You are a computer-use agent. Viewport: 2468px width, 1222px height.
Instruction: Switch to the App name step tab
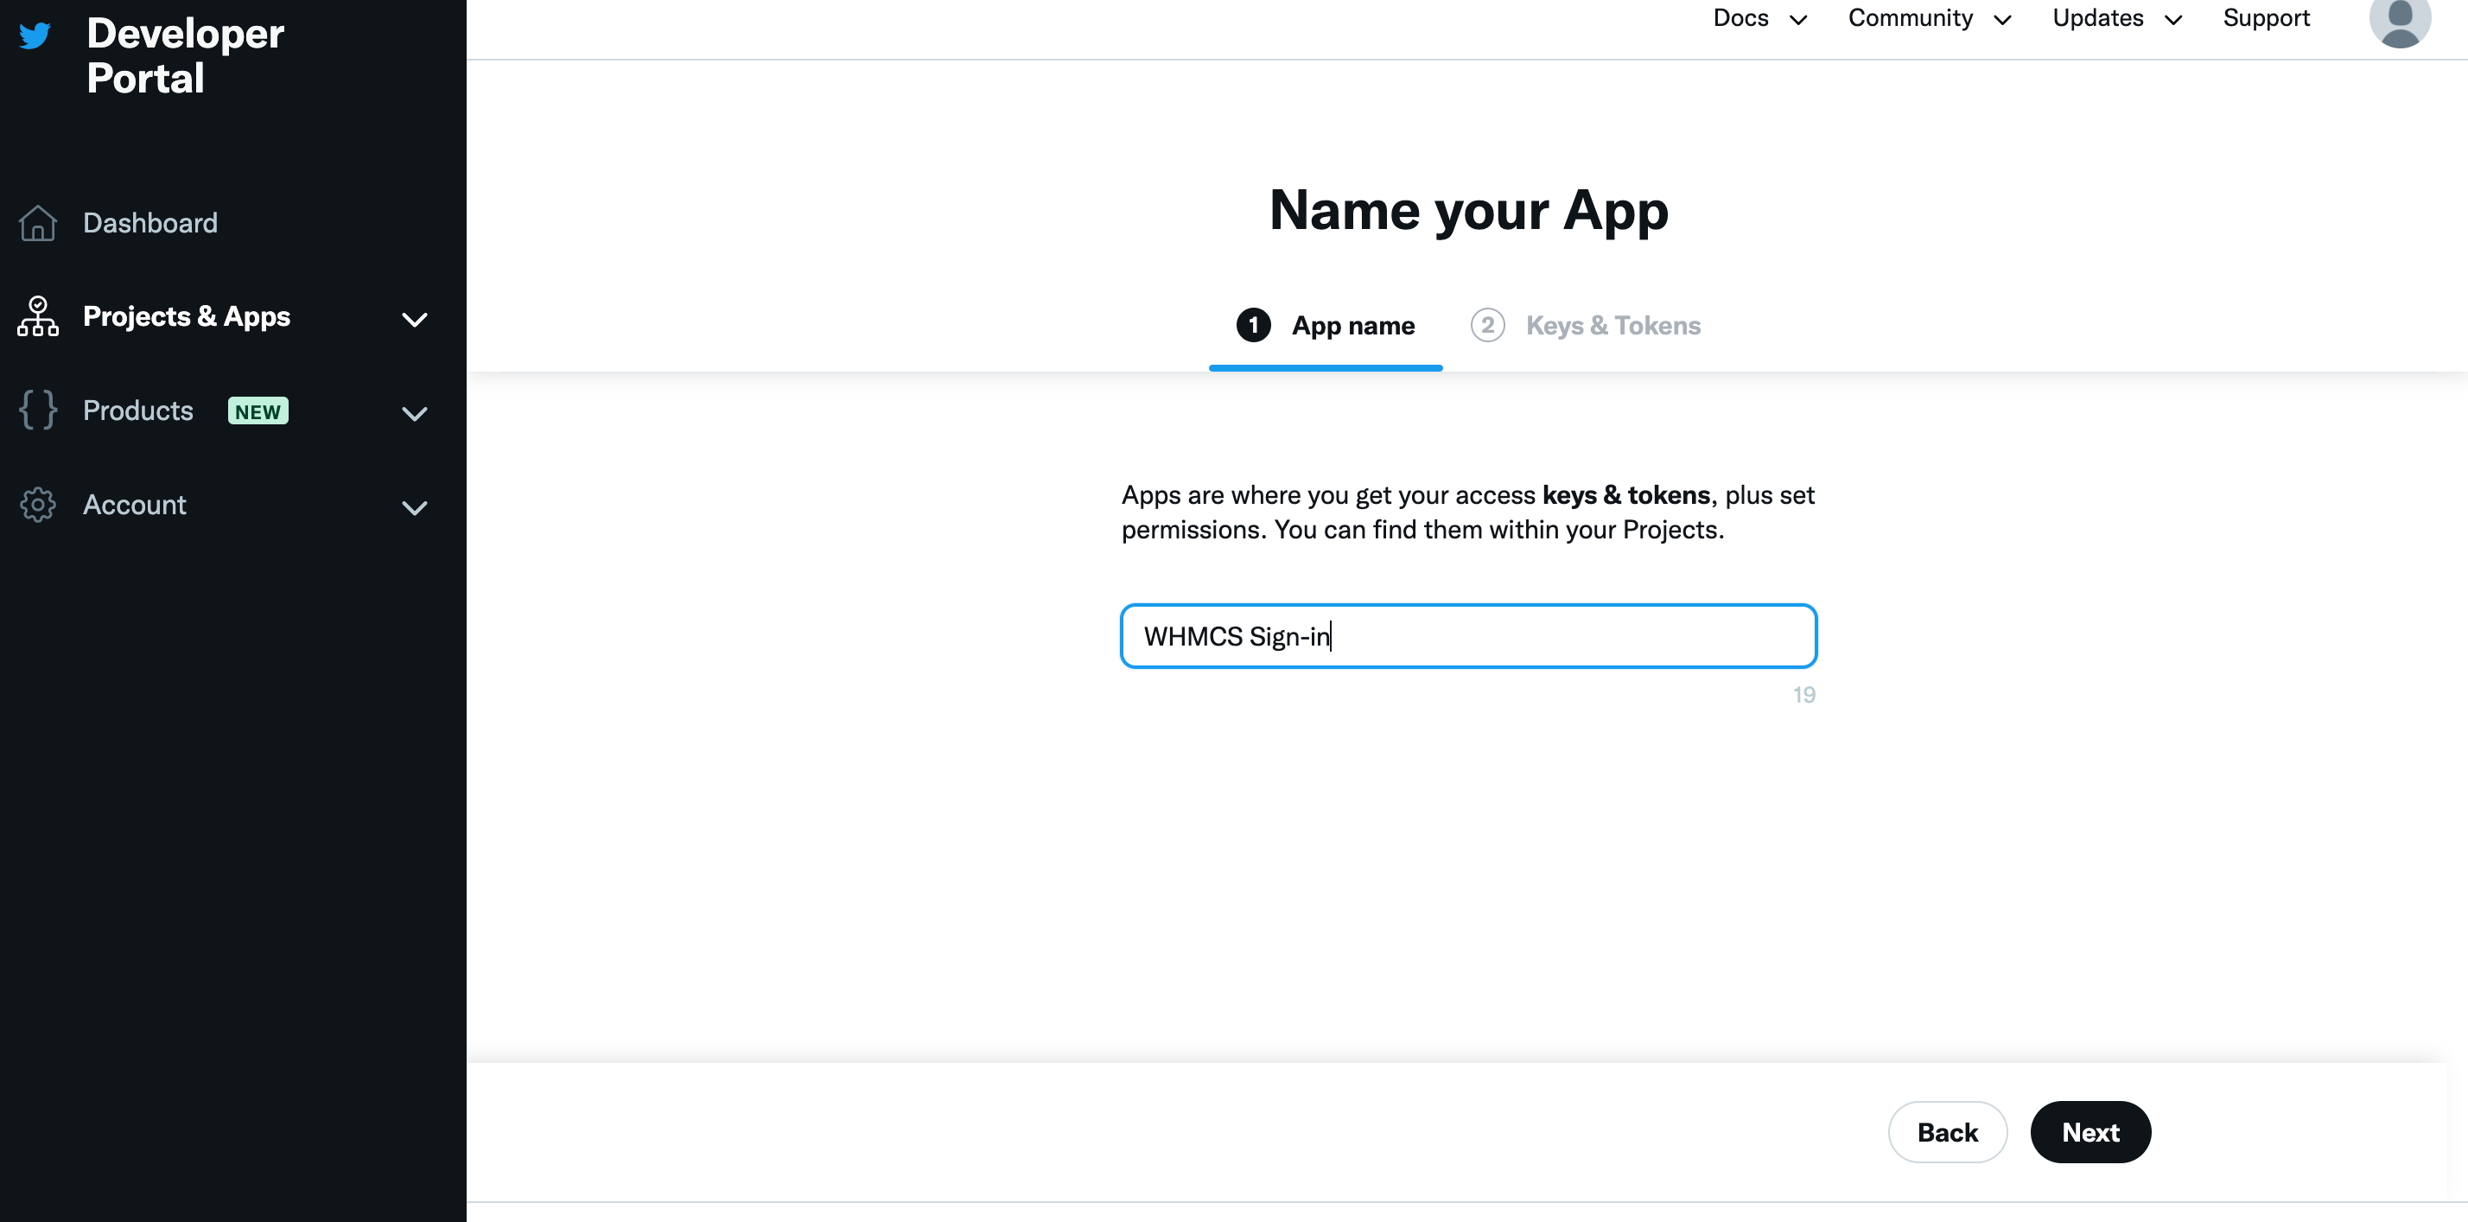1325,326
